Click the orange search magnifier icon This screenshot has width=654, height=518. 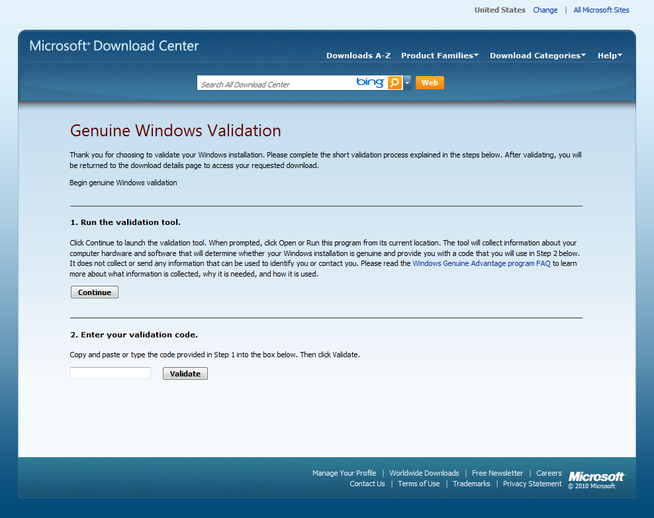coord(395,83)
